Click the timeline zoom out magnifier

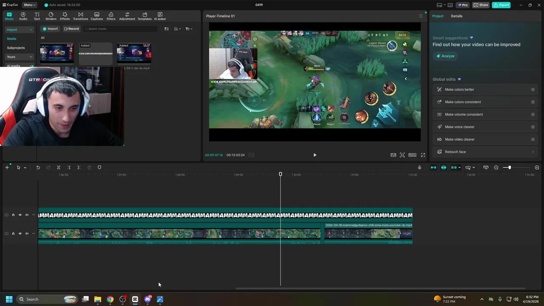click(x=496, y=167)
